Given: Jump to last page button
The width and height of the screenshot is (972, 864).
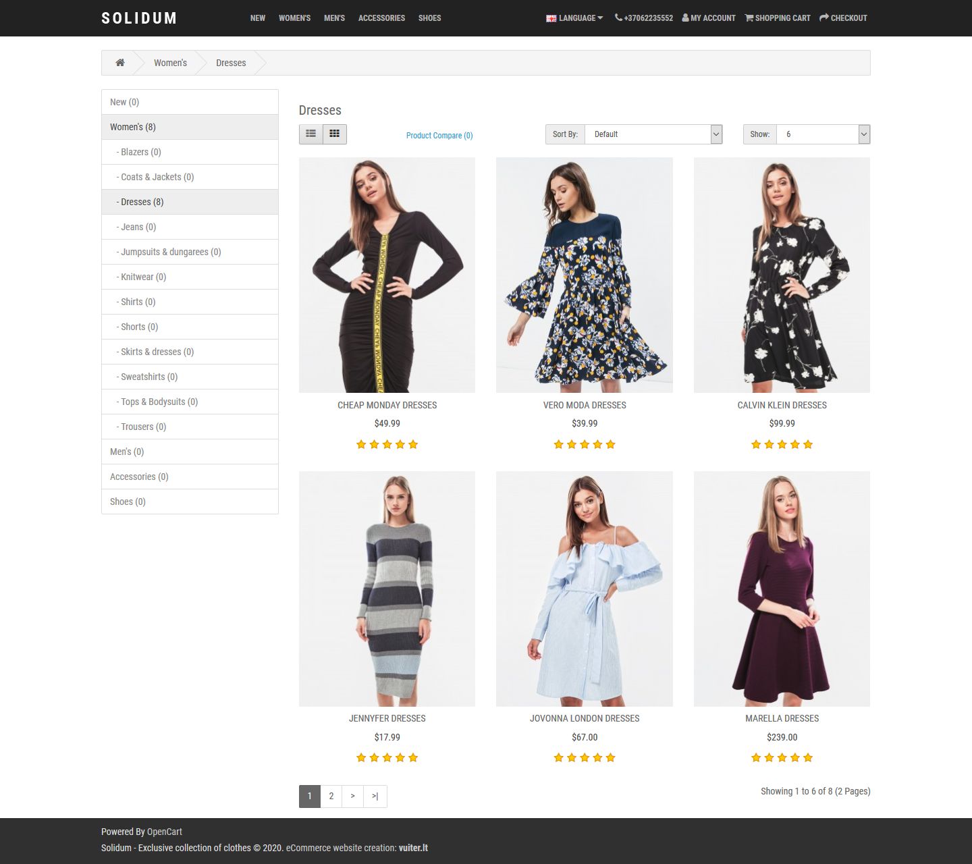Looking at the screenshot, I should point(375,796).
